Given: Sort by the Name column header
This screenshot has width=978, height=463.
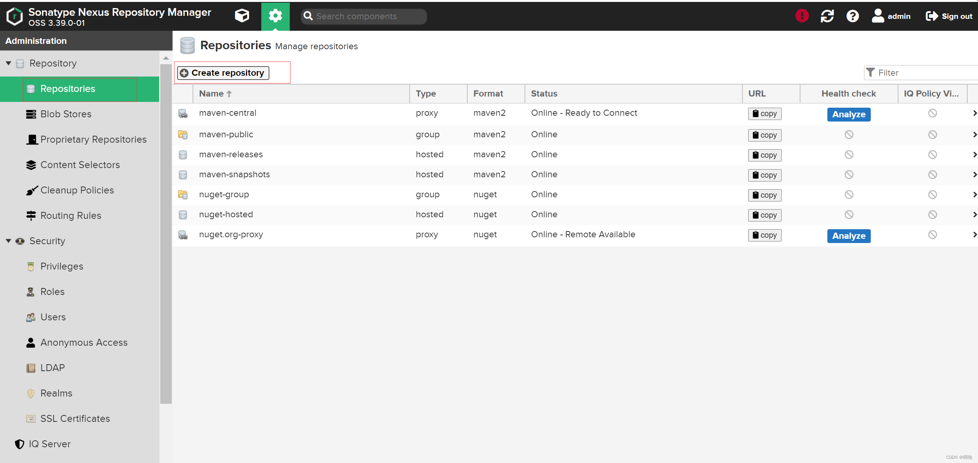Looking at the screenshot, I should pos(301,94).
